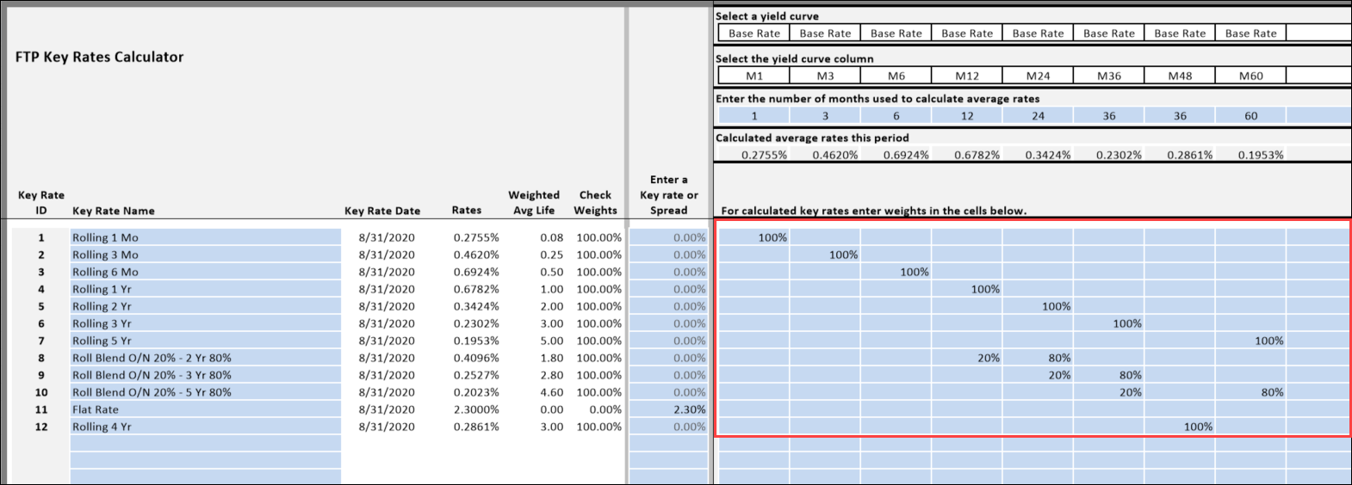Select Roll Blend O/N 20% - 2 Yr 80% cell
This screenshot has height=485, width=1352.
[x=206, y=358]
